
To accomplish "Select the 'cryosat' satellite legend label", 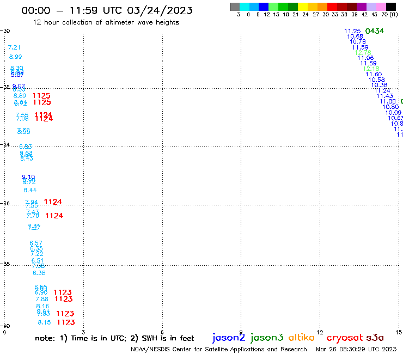I will coord(345,338).
